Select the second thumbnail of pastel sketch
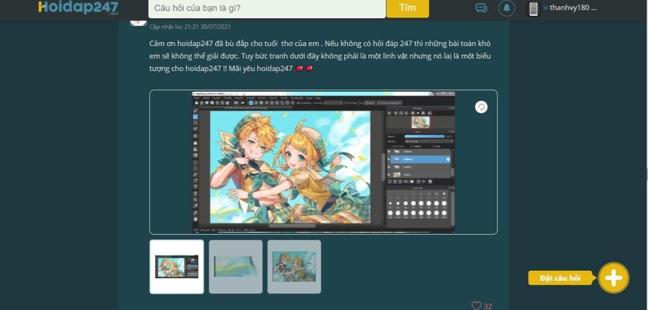 235,266
